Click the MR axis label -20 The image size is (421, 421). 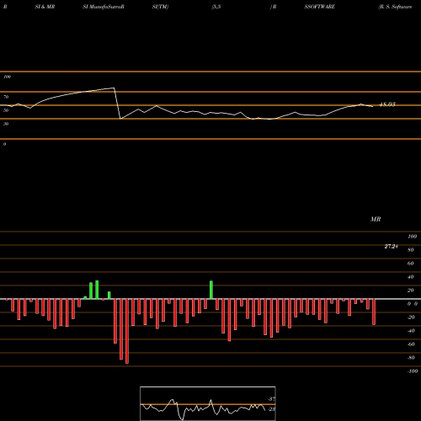click(x=411, y=317)
